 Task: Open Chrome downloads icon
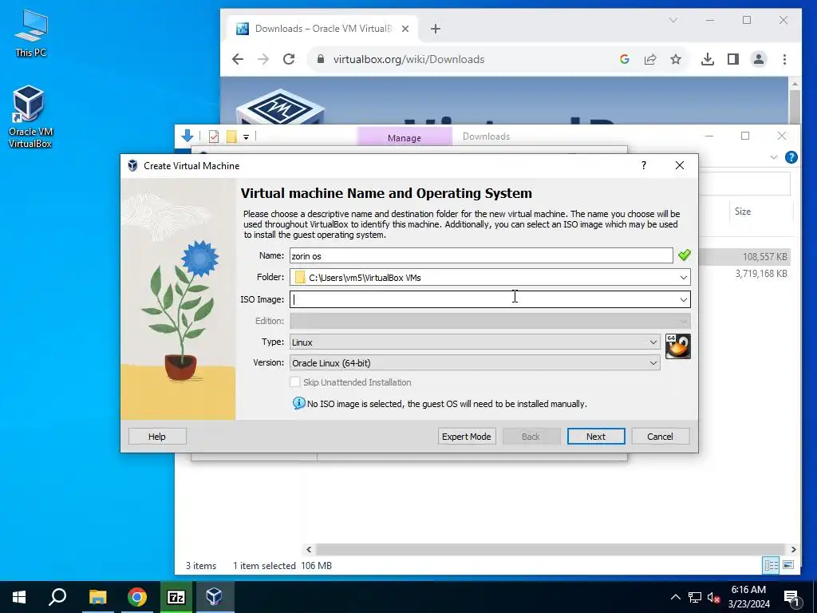pos(707,59)
